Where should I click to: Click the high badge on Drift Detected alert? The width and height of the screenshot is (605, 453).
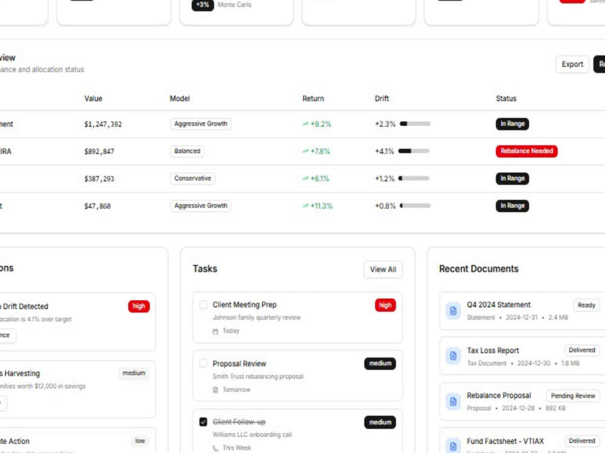click(139, 306)
